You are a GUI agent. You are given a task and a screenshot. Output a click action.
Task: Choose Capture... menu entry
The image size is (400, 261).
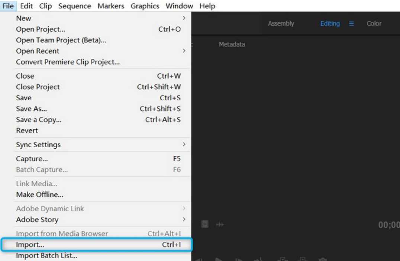coord(102,158)
